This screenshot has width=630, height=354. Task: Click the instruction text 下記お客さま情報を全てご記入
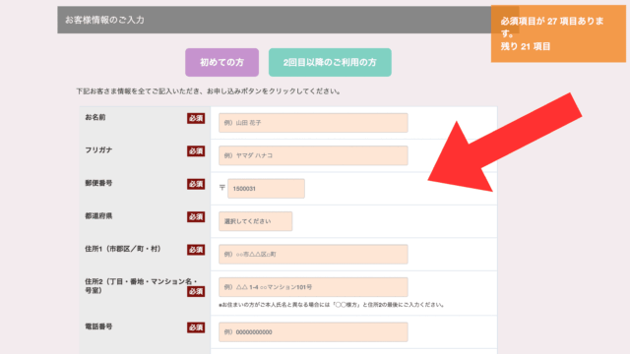click(x=209, y=91)
